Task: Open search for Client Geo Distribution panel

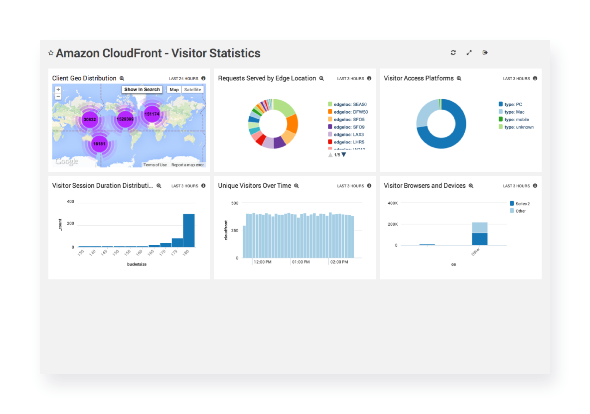Action: click(x=122, y=78)
